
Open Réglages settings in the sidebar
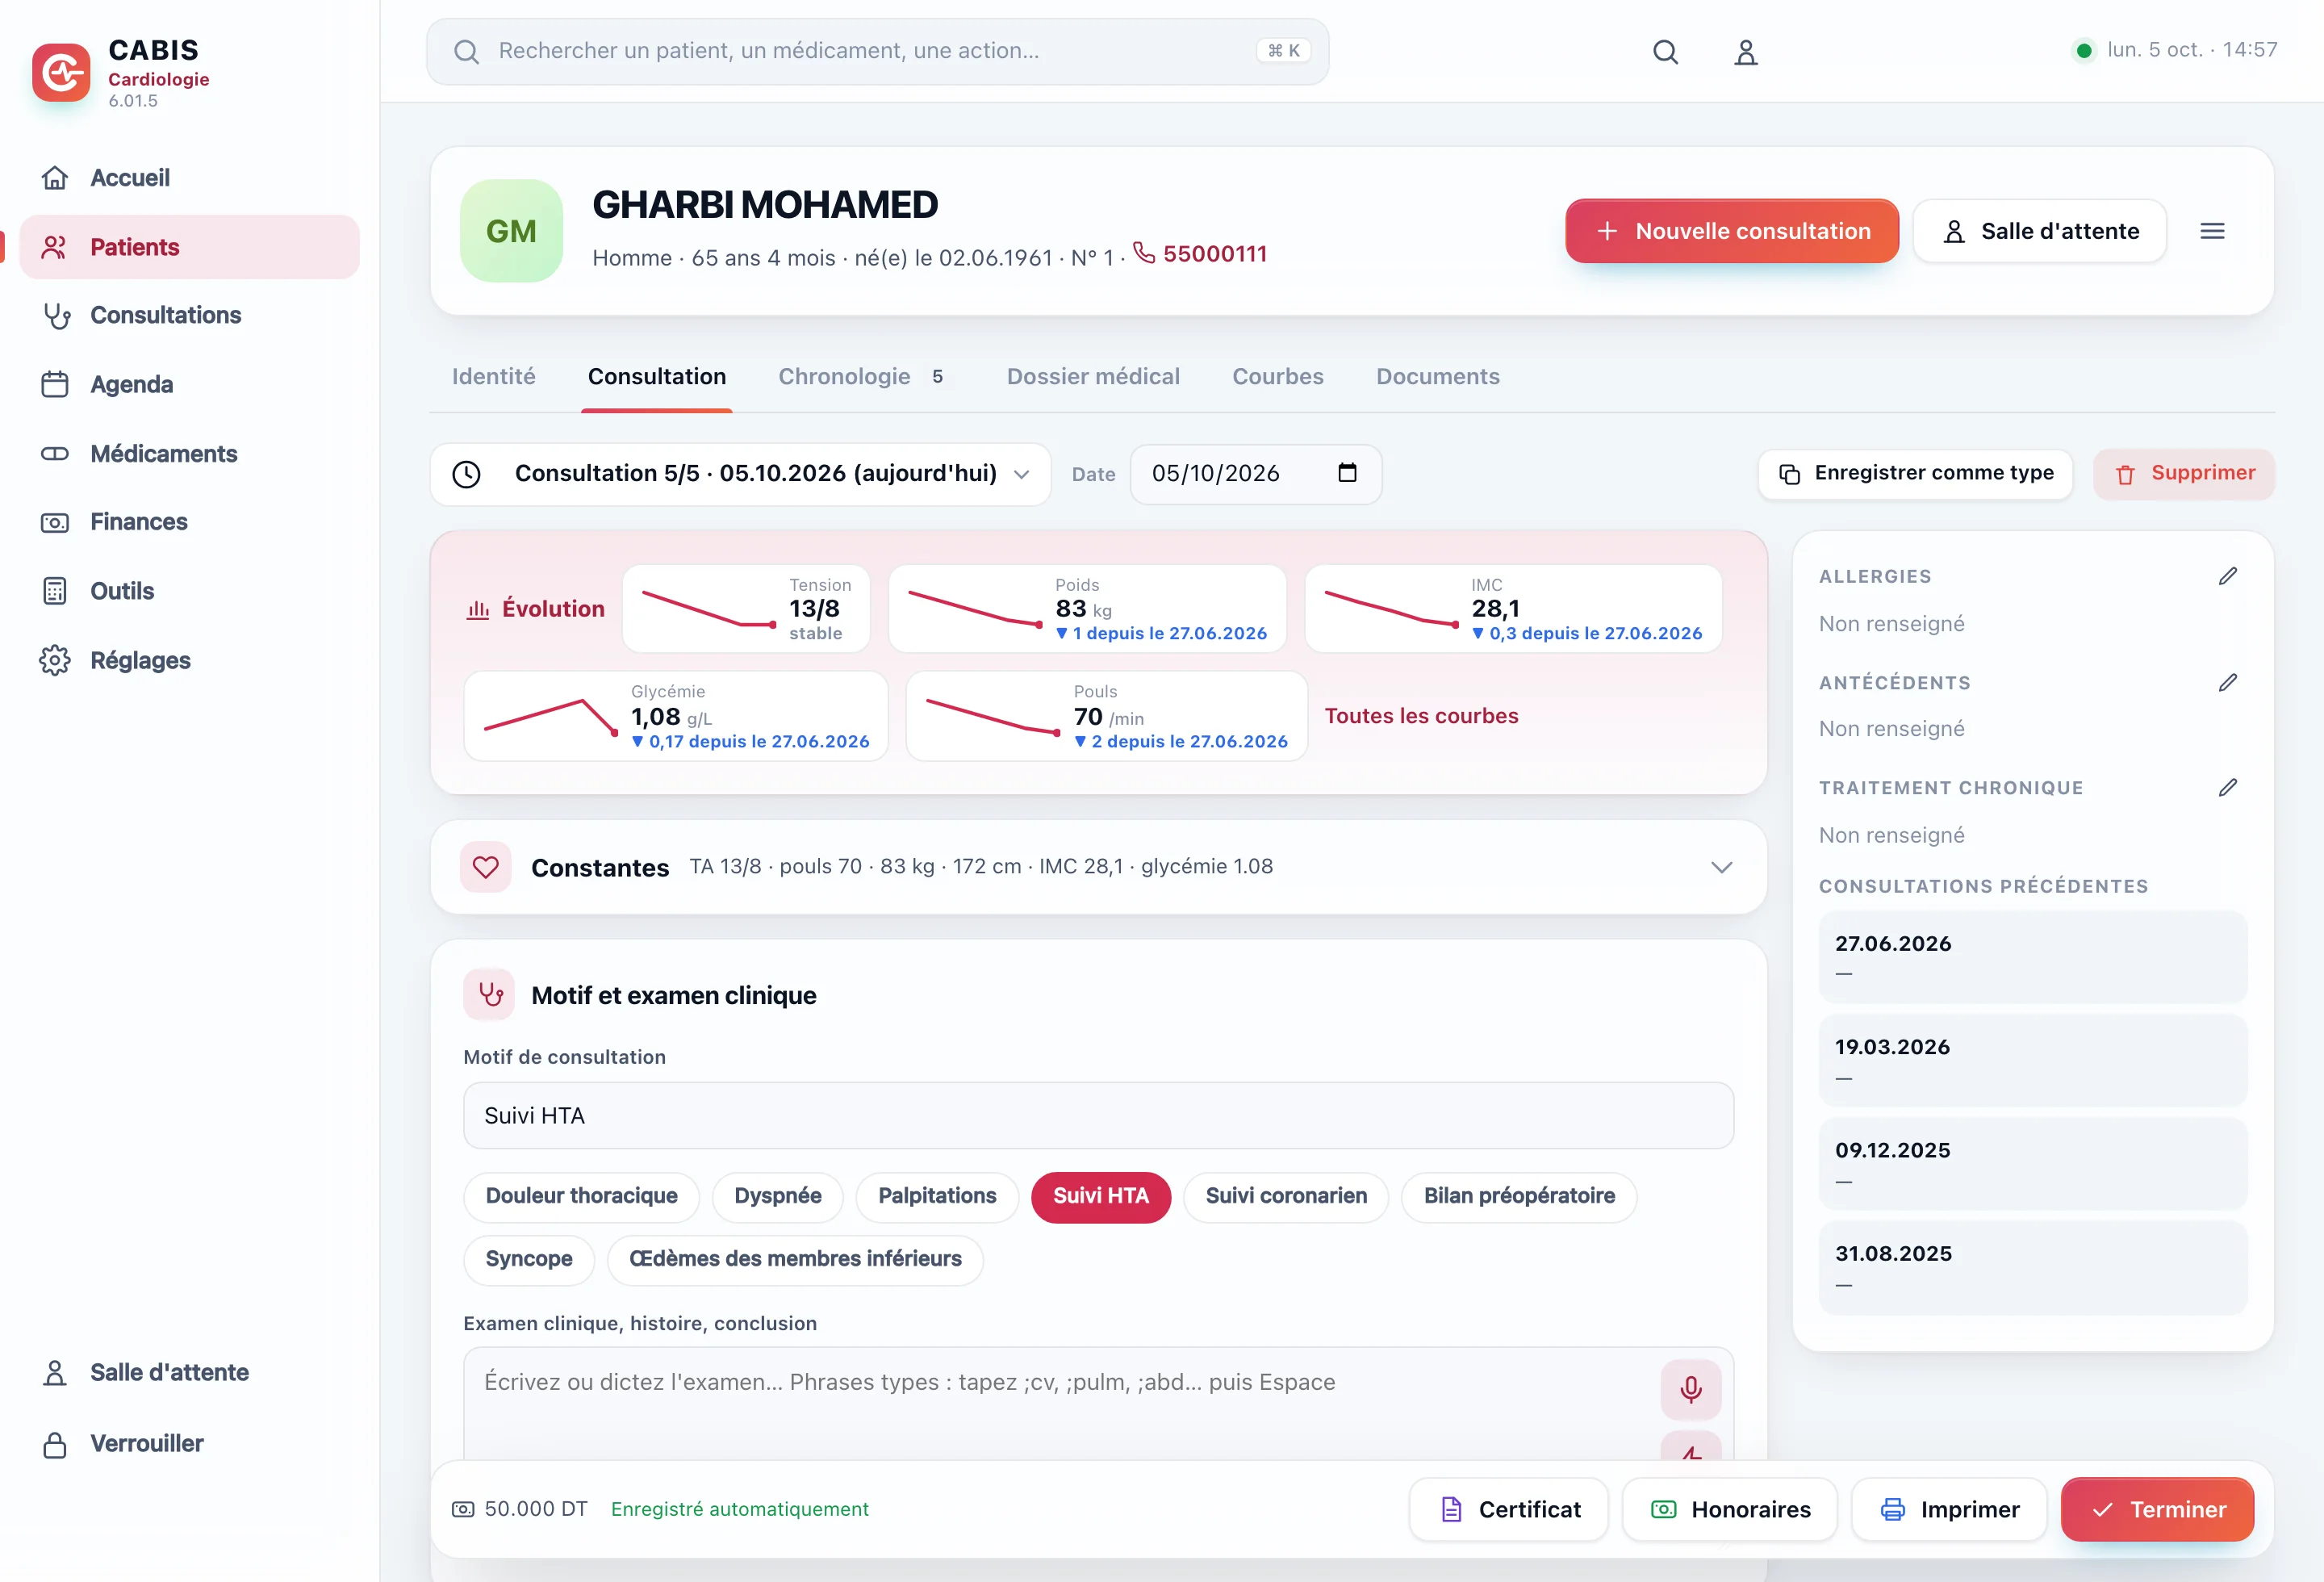point(189,660)
